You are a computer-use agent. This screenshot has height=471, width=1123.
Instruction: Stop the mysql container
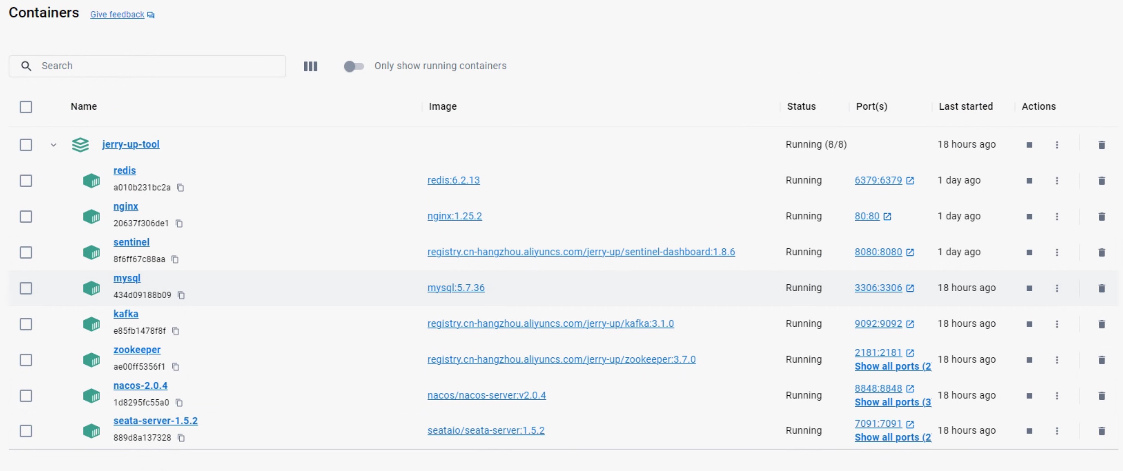click(x=1029, y=288)
